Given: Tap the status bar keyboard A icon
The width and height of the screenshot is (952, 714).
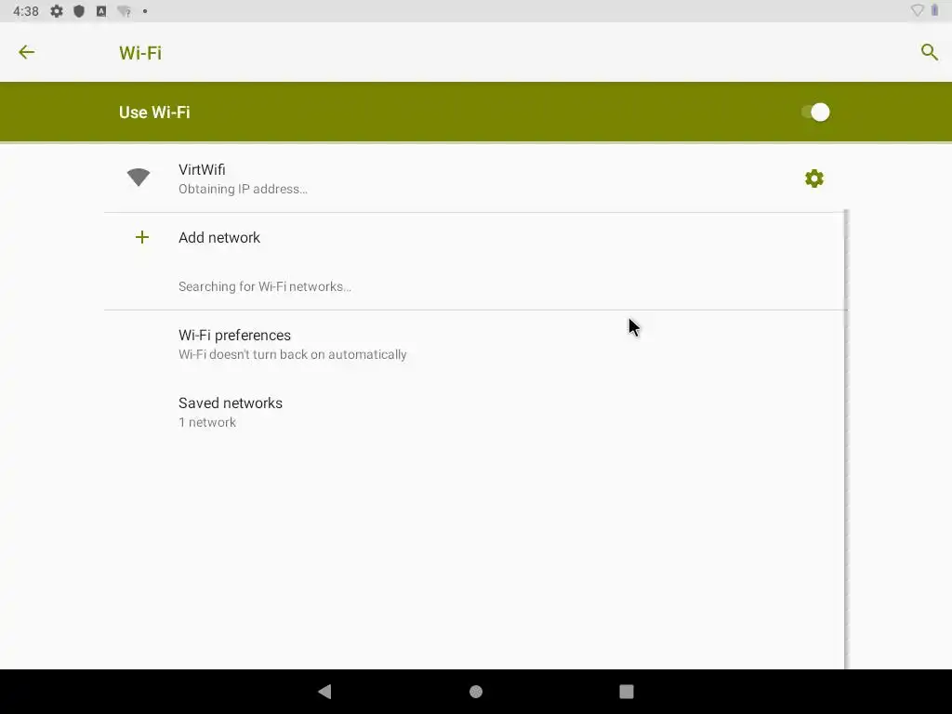Looking at the screenshot, I should (101, 11).
